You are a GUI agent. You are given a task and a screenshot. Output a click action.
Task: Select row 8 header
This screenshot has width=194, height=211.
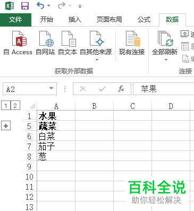tap(29, 156)
